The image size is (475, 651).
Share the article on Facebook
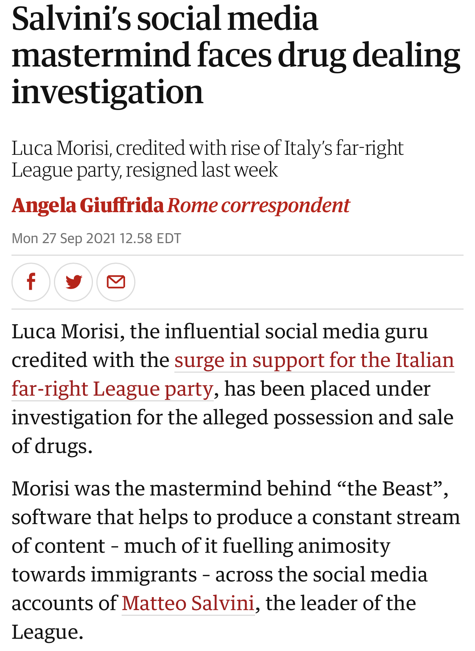[31, 282]
